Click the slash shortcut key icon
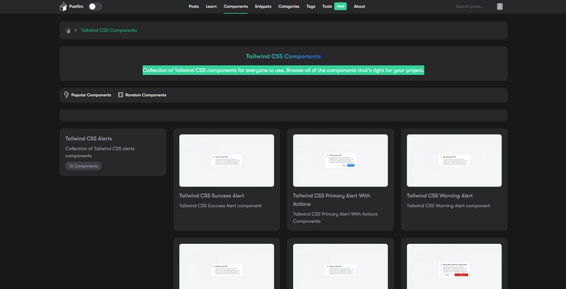This screenshot has width=566, height=289. [x=499, y=6]
